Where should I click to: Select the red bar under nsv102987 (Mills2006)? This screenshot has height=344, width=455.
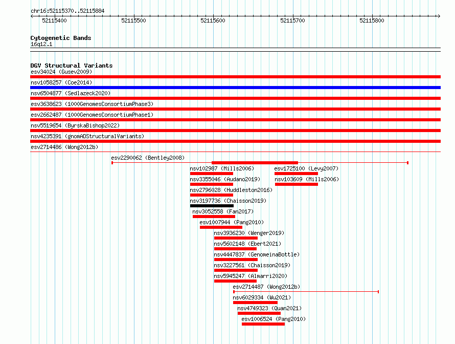click(212, 174)
